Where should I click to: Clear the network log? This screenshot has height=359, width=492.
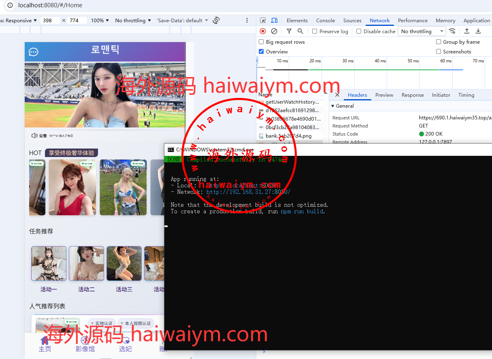[274, 31]
